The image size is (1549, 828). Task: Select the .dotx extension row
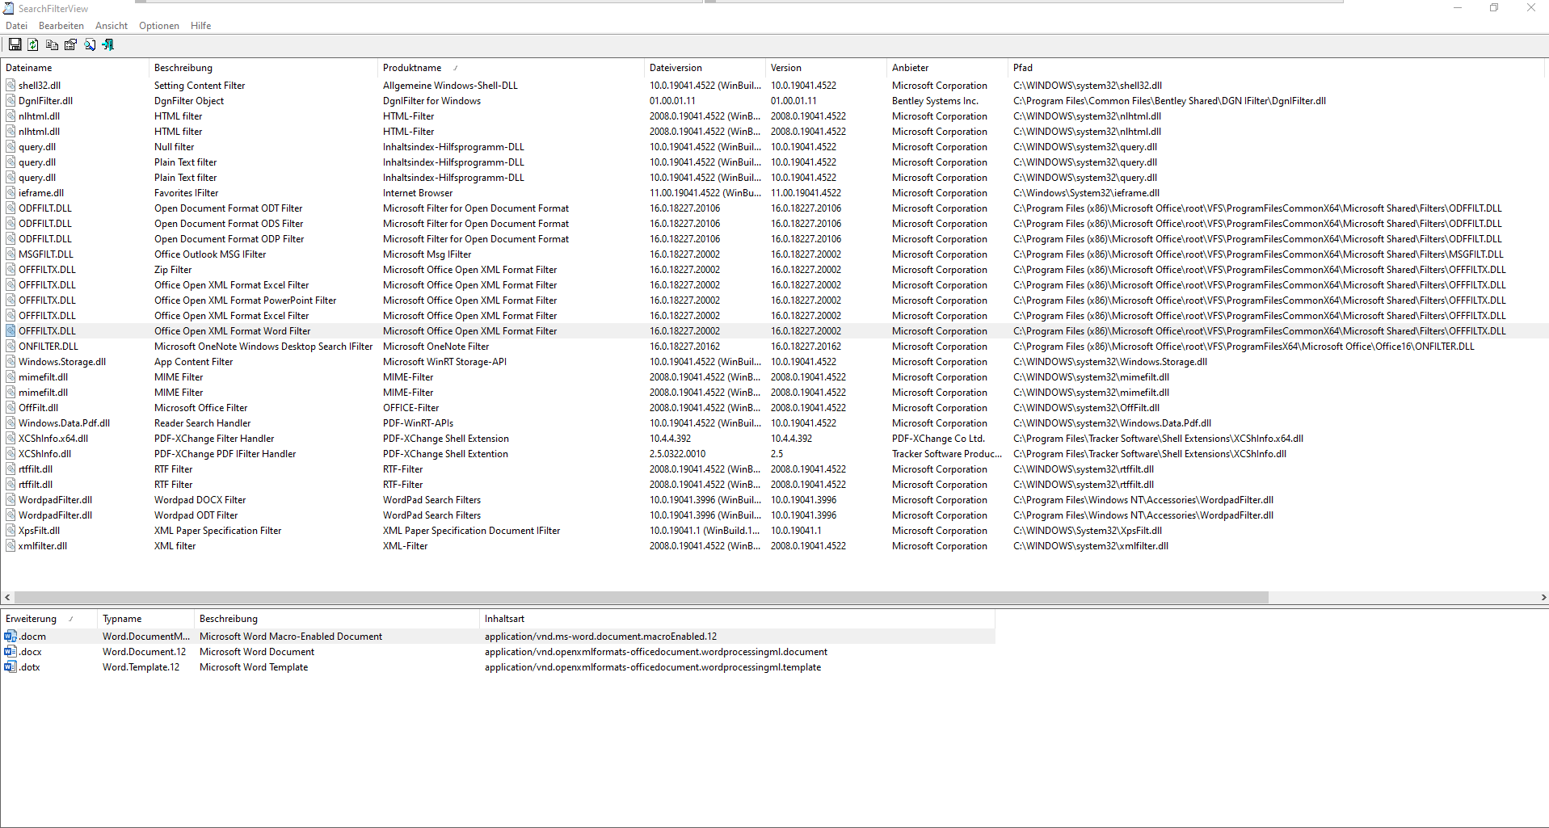tap(30, 667)
